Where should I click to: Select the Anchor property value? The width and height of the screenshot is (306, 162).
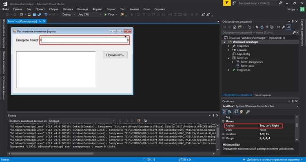coord(269,126)
